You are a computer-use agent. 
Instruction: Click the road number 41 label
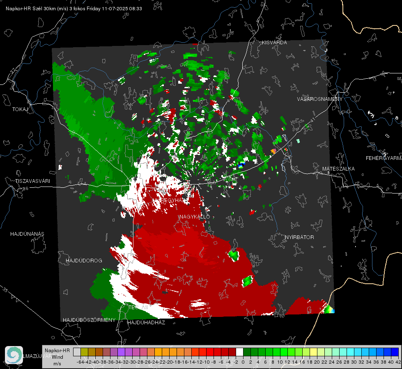click(312, 120)
